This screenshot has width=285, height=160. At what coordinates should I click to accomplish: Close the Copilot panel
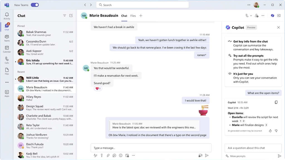click(x=278, y=27)
